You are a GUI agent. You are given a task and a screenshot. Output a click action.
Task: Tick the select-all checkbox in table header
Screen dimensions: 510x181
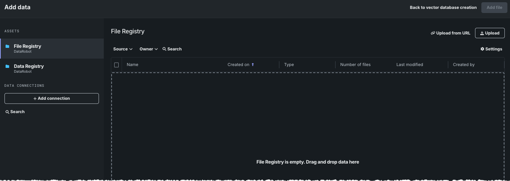(116, 65)
